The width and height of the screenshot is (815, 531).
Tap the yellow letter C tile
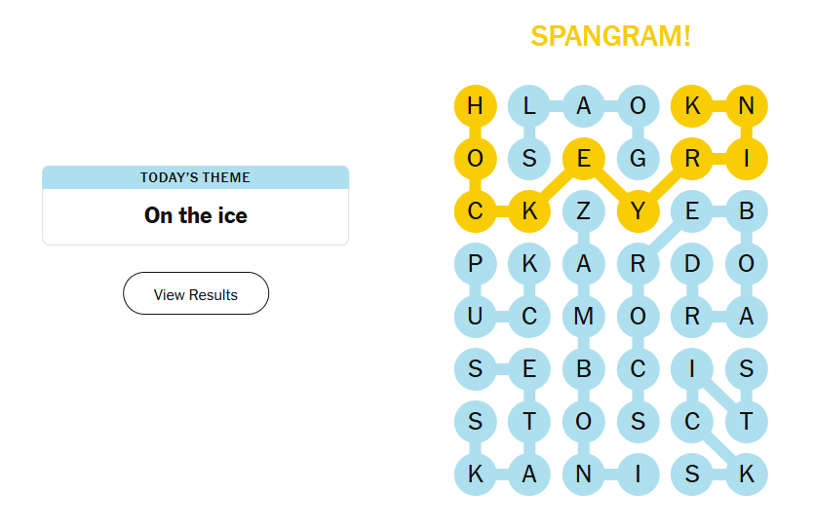click(x=475, y=211)
